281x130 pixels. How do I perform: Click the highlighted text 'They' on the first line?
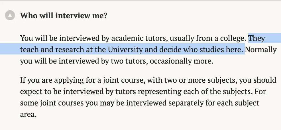pos(257,38)
